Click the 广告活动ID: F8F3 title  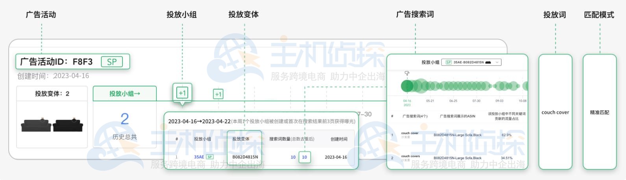(x=56, y=62)
